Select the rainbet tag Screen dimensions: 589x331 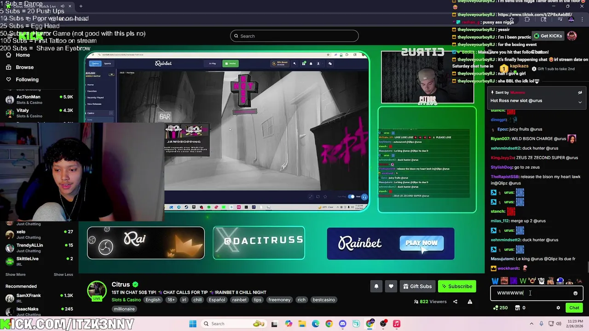point(239,300)
